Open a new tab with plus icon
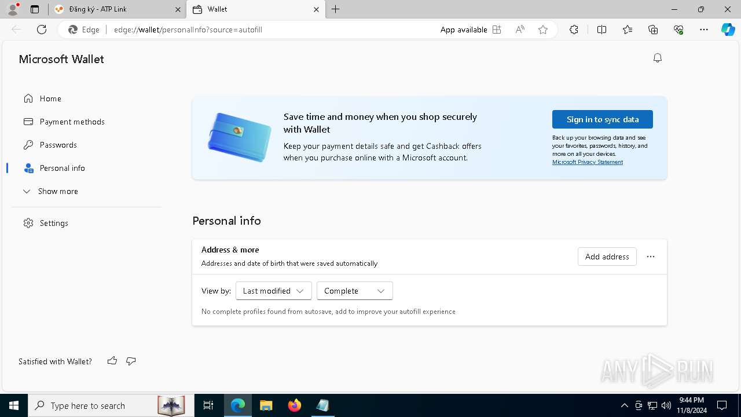The image size is (741, 417). [x=335, y=9]
